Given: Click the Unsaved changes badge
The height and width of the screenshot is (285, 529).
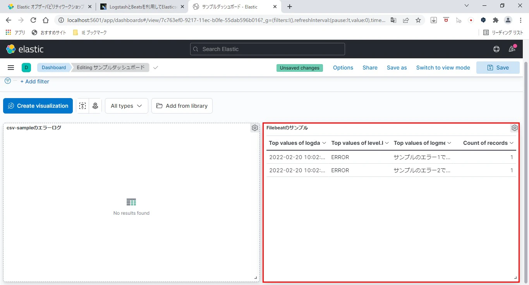Looking at the screenshot, I should pos(299,68).
